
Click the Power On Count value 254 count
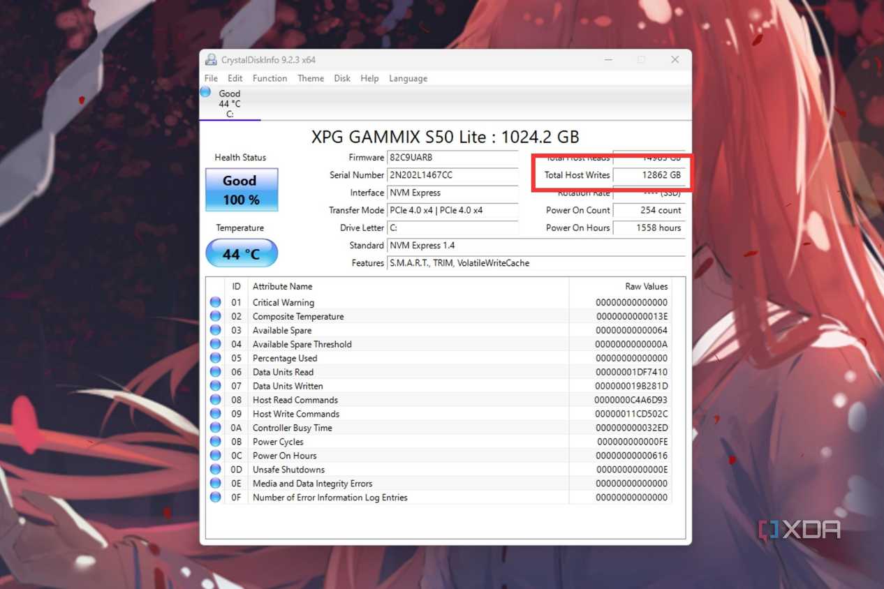pos(649,210)
